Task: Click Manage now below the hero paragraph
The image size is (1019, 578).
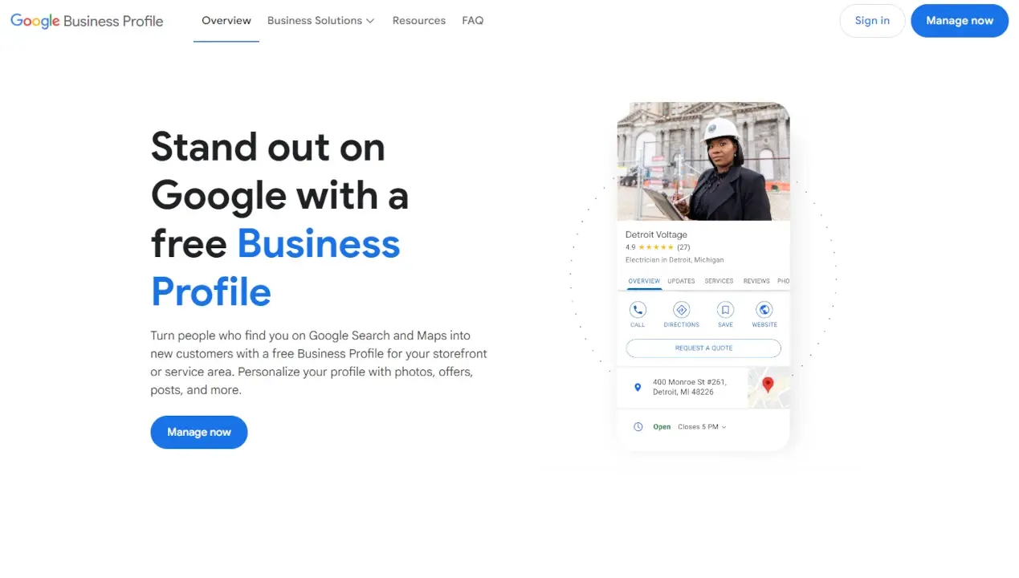Action: point(199,432)
